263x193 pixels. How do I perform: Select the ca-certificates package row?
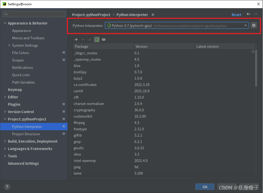pyautogui.click(x=164, y=85)
